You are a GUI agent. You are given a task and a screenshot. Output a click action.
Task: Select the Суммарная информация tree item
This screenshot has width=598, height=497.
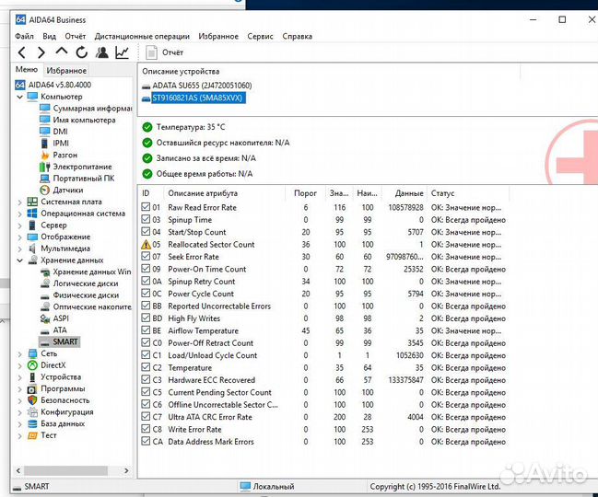pyautogui.click(x=92, y=109)
